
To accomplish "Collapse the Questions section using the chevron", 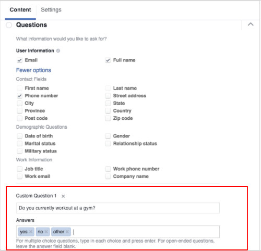I will pos(251,24).
